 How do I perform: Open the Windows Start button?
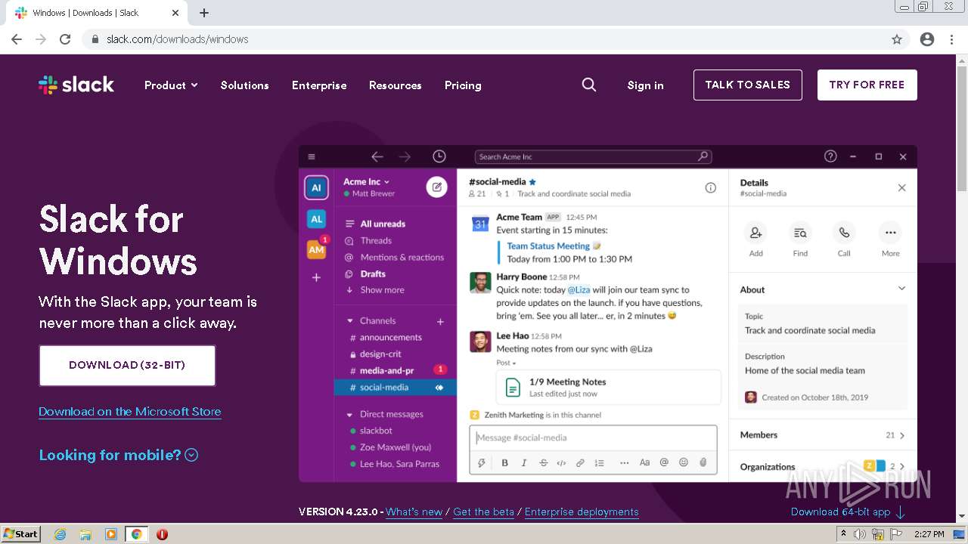[x=21, y=534]
